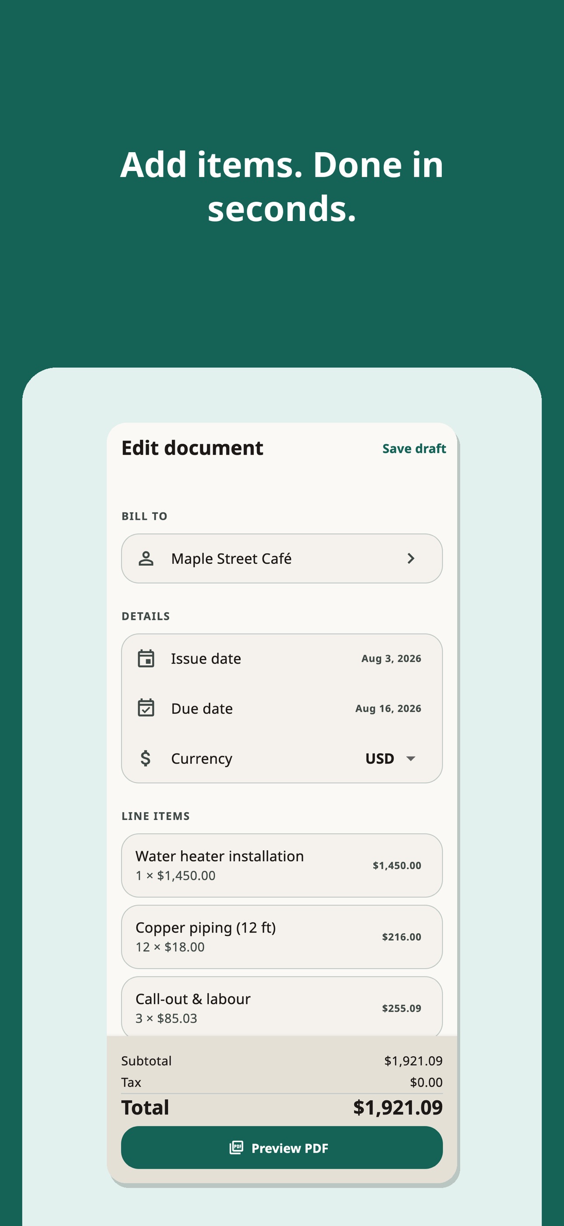Open Preview PDF
Image resolution: width=564 pixels, height=1226 pixels.
point(282,1148)
